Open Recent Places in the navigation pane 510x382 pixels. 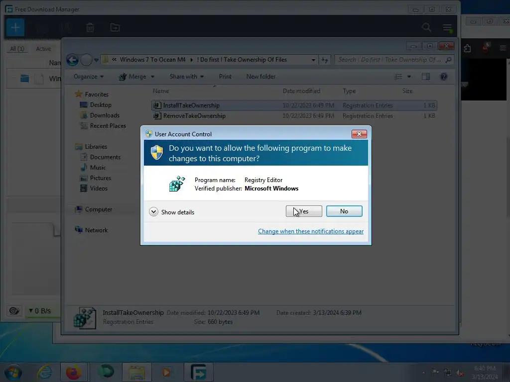point(108,126)
